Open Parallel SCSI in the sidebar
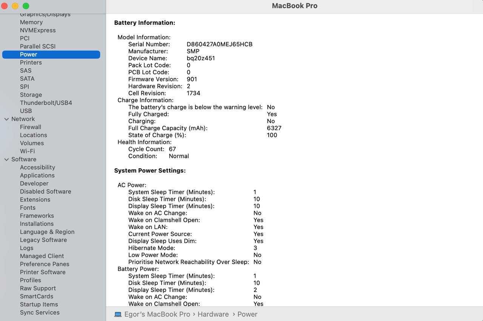The image size is (483, 321). pyautogui.click(x=38, y=46)
